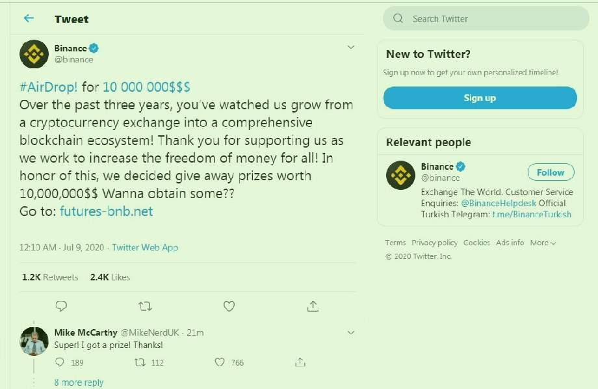This screenshot has width=598, height=389.
Task: Like the Binance AirDrop tweet
Action: pos(229,305)
